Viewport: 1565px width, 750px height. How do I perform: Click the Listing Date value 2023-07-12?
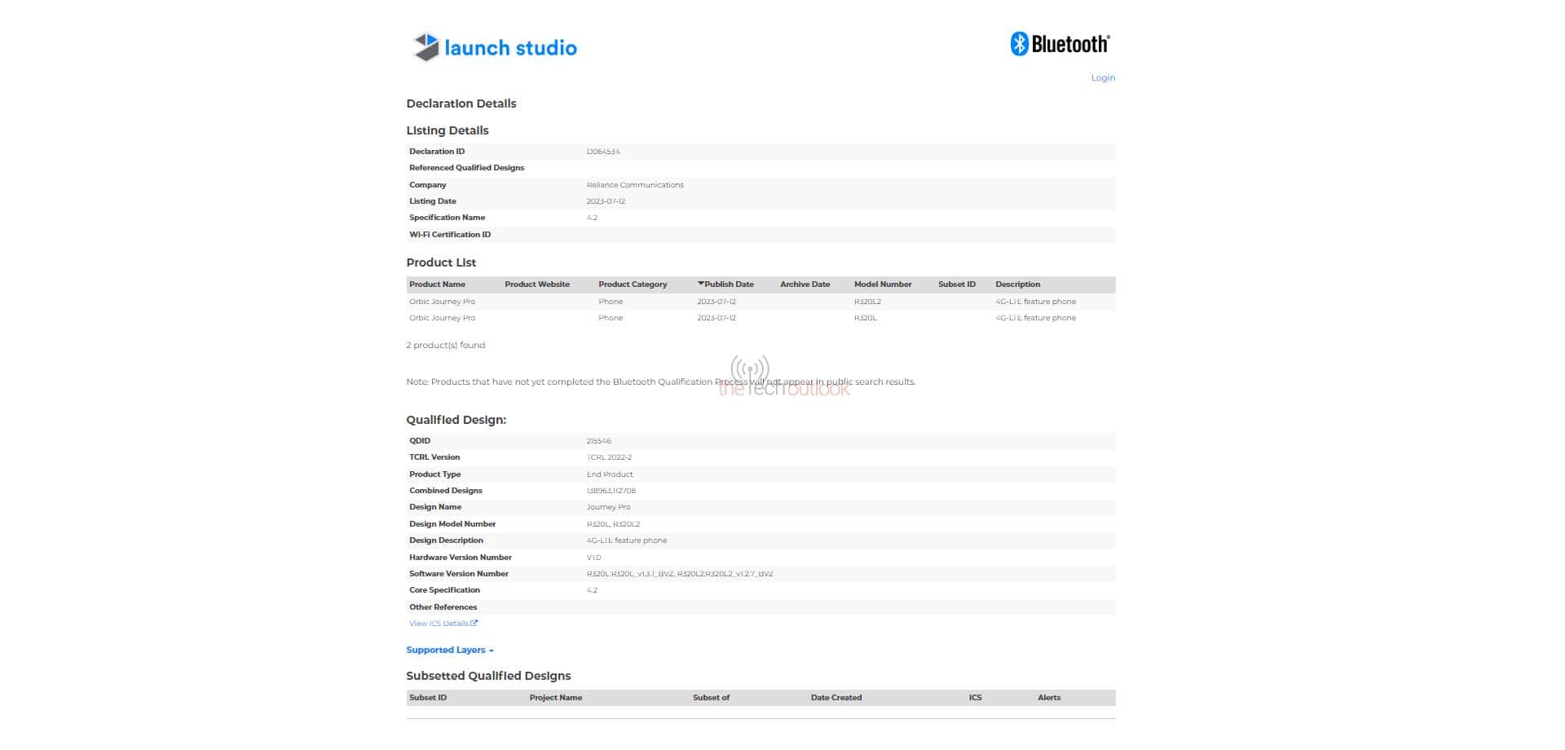coord(606,201)
